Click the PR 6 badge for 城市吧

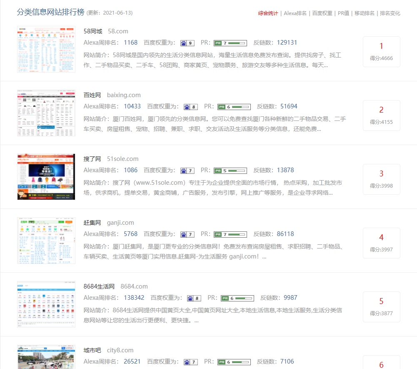(234, 362)
